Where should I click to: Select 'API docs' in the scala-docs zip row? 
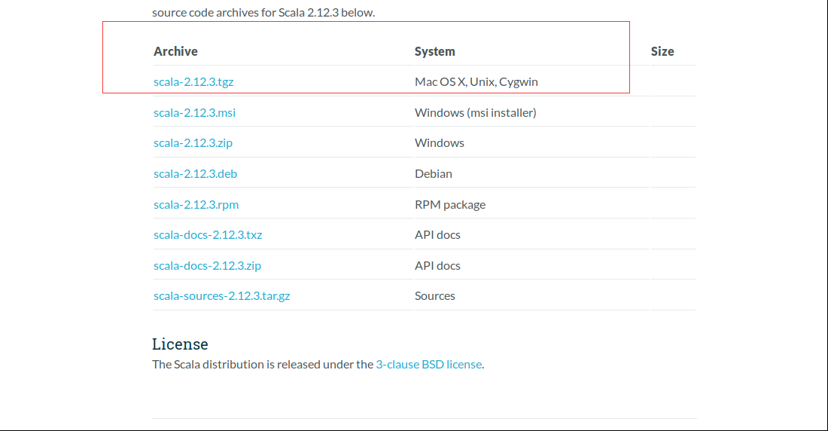point(437,265)
